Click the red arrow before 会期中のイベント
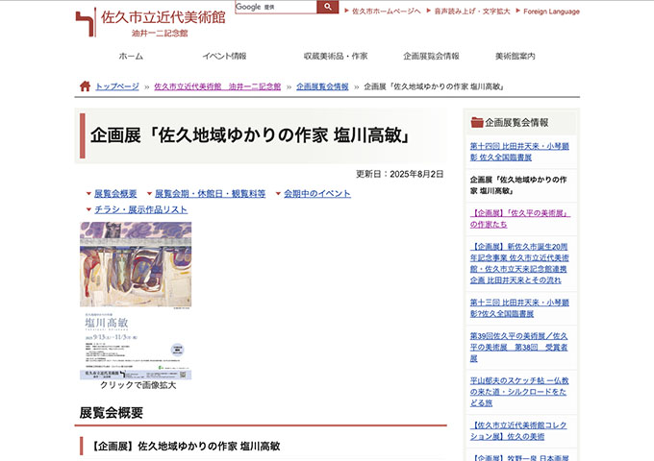This screenshot has width=654, height=461. (278, 194)
